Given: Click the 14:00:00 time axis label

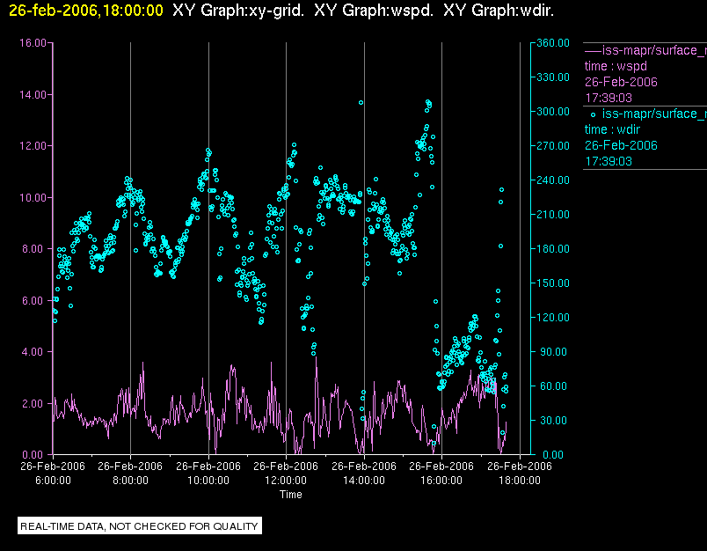Looking at the screenshot, I should (364, 481).
